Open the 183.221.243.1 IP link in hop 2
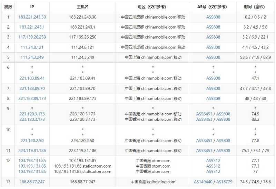276x189 pixels. coord(32,27)
